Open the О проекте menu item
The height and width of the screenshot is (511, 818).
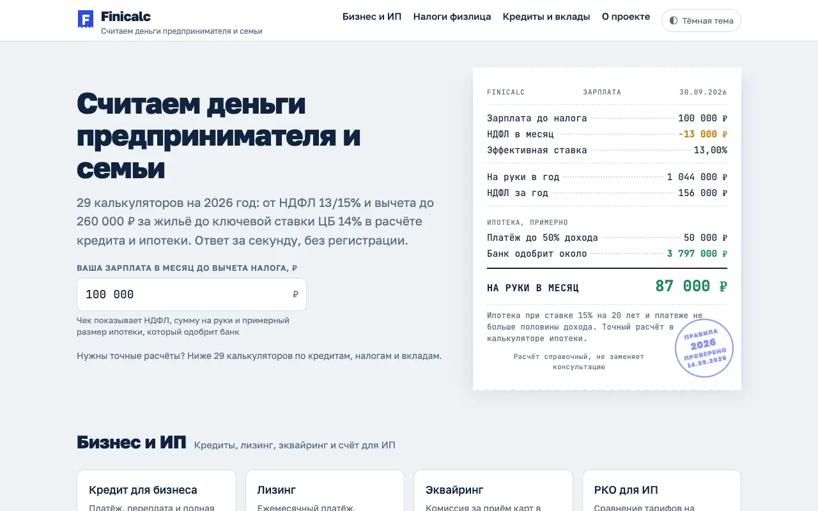coord(626,17)
